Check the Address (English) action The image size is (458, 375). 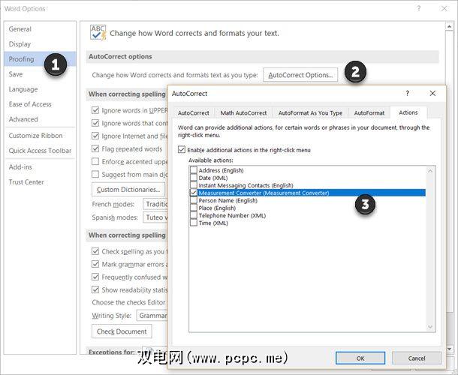coord(194,170)
